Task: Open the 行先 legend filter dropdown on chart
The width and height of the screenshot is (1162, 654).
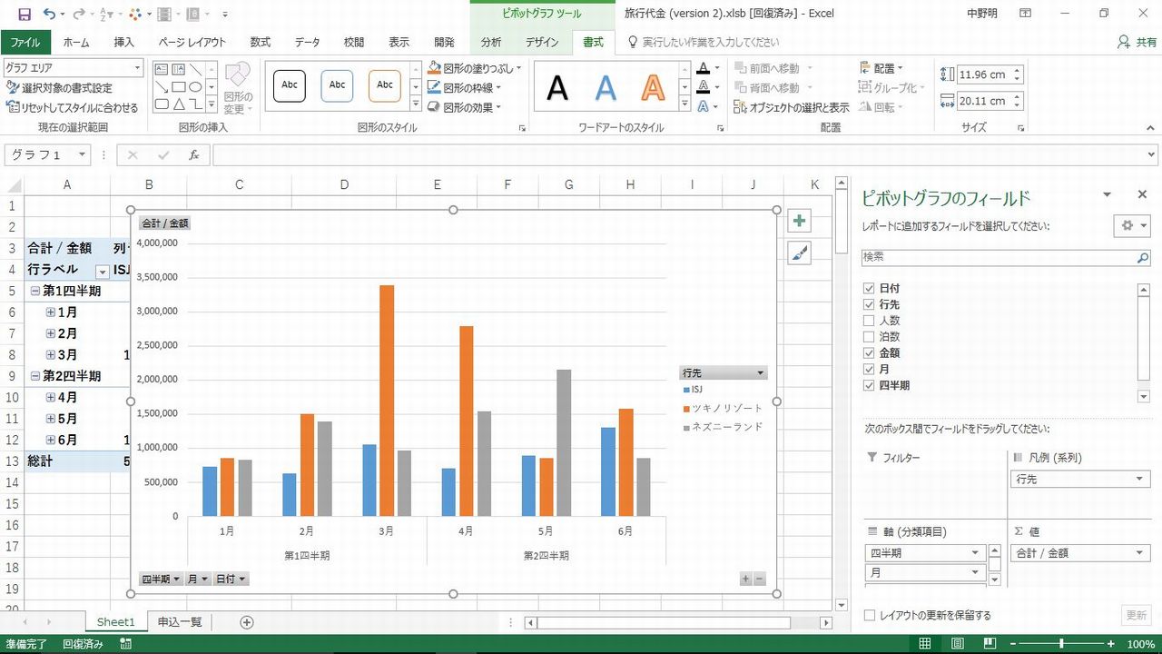Action: [x=760, y=373]
